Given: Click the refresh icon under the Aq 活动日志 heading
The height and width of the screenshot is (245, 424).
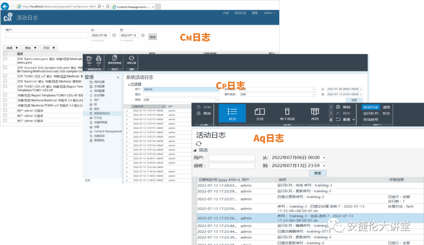Looking at the screenshot, I should pyautogui.click(x=199, y=144).
